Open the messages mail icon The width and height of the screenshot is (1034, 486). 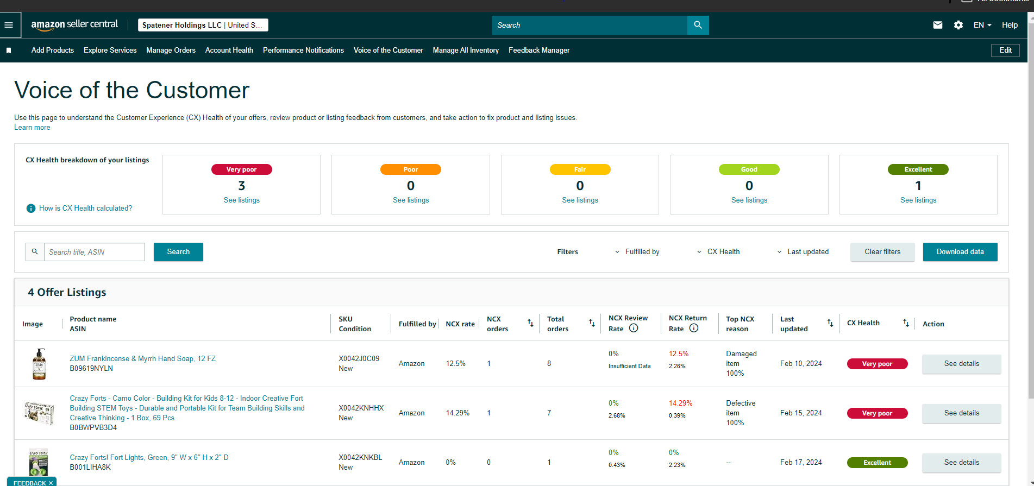coord(937,25)
